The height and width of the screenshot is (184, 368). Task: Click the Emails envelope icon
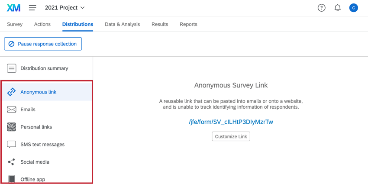tap(12, 110)
